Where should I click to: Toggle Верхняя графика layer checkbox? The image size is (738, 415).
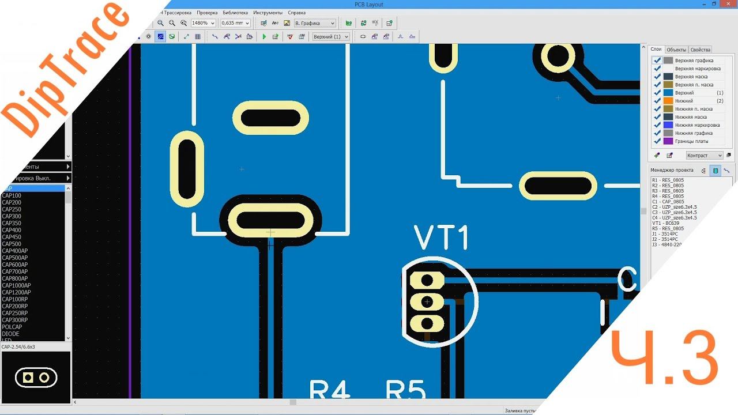pos(657,60)
